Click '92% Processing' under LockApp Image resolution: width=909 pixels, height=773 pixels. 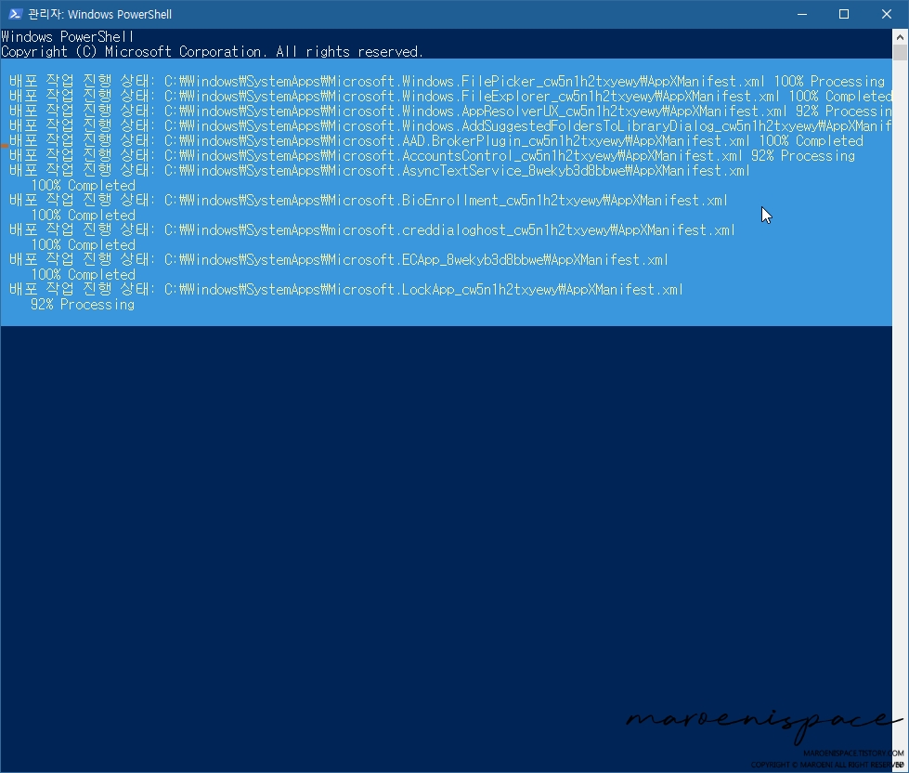click(x=83, y=305)
